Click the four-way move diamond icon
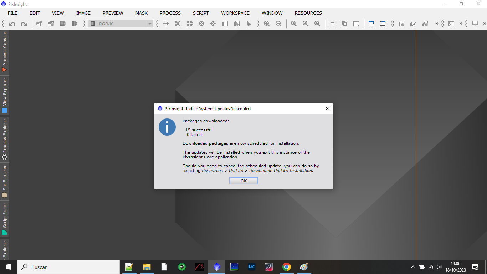The width and height of the screenshot is (487, 274). (x=213, y=24)
